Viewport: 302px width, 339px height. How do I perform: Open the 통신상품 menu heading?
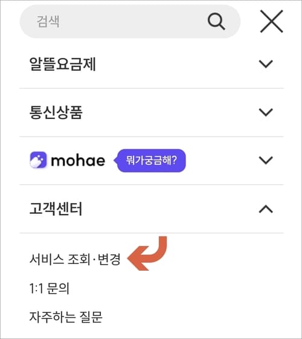[56, 112]
